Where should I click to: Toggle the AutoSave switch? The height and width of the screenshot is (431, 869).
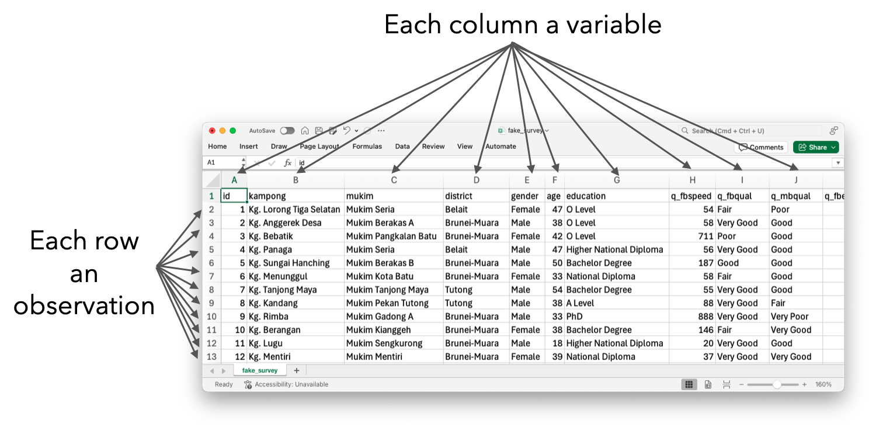click(287, 131)
